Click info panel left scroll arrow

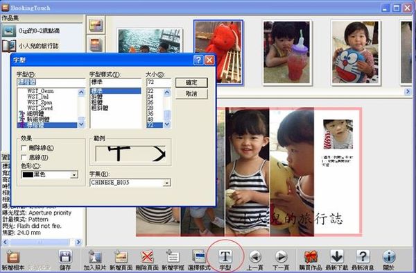pyautogui.click(x=5, y=242)
